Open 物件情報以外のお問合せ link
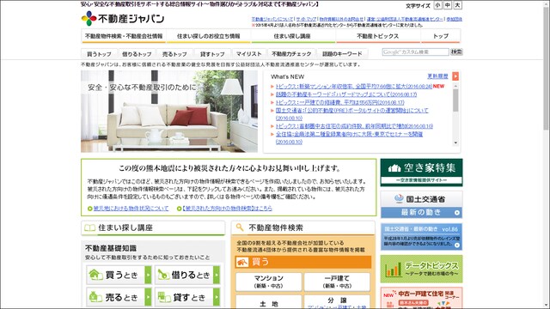Screen dimensions: 550x309 341,19
